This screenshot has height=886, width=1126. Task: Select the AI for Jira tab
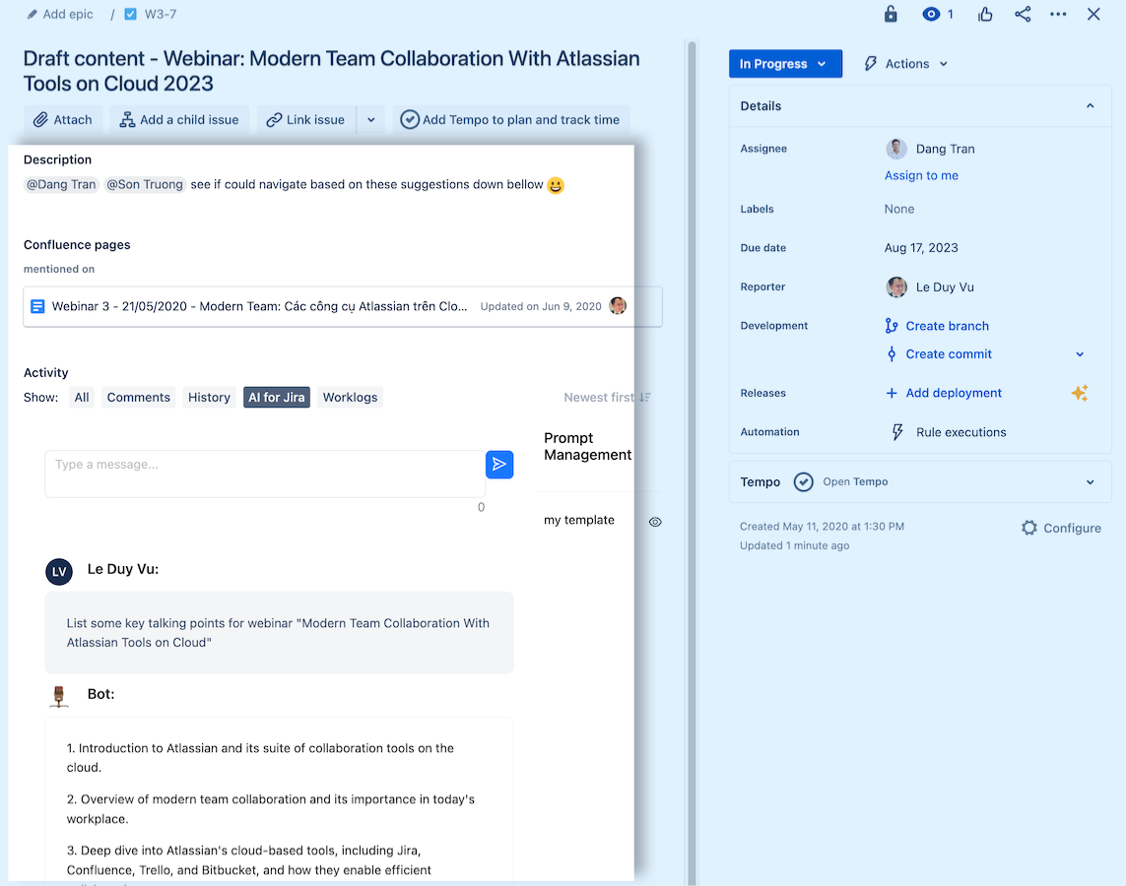pos(277,398)
